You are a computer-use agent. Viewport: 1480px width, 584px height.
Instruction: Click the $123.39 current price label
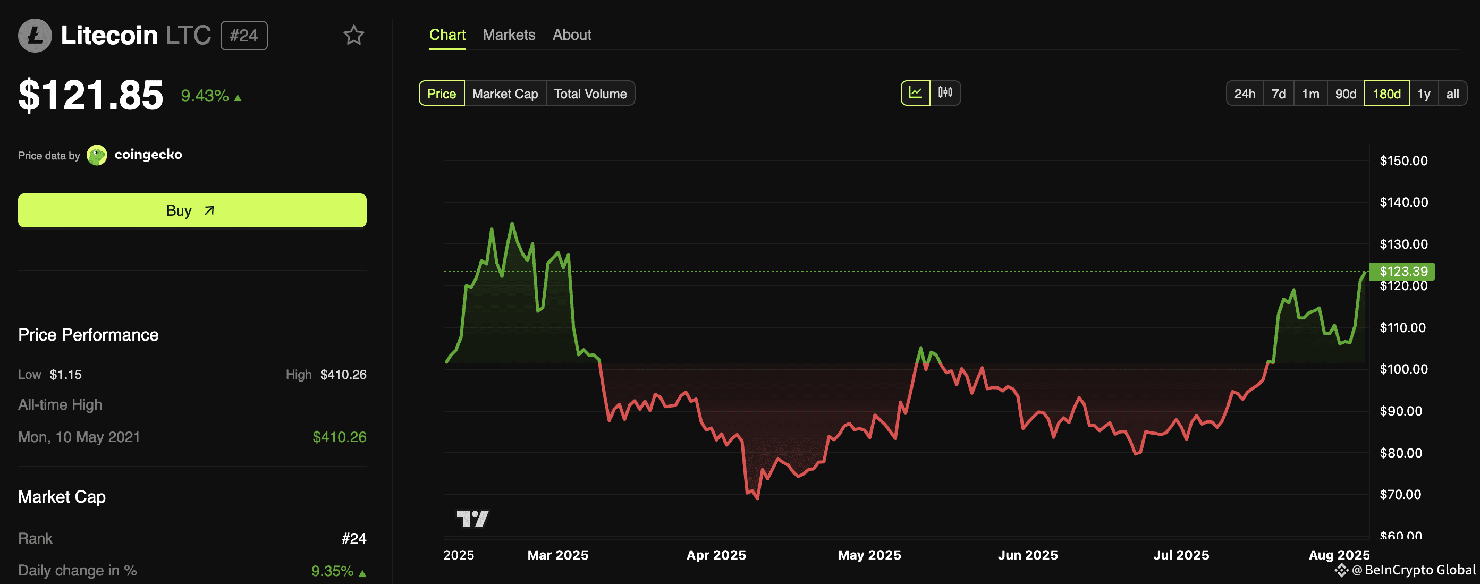(1402, 271)
